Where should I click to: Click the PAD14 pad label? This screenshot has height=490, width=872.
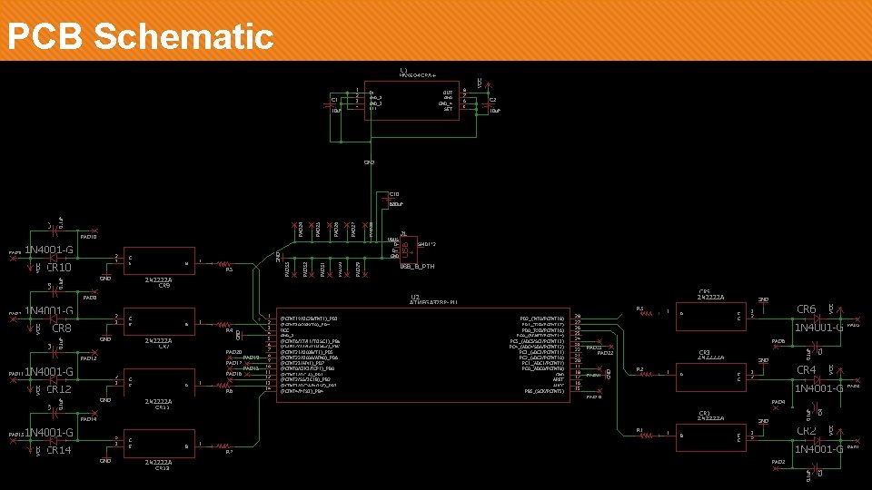88,419
